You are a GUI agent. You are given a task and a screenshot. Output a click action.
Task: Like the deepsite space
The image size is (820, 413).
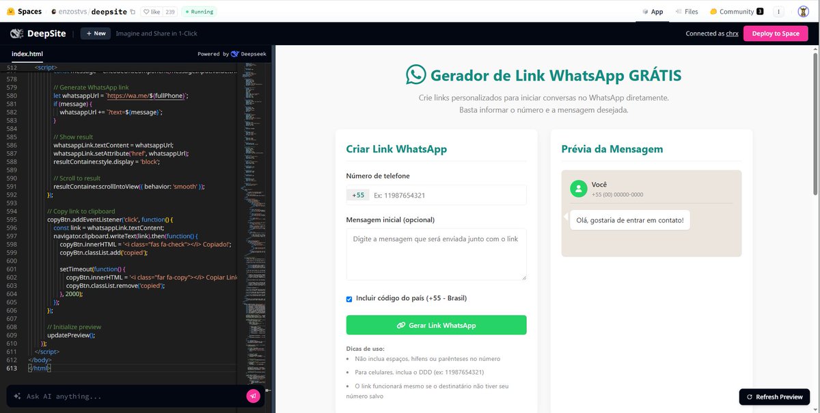tap(151, 12)
